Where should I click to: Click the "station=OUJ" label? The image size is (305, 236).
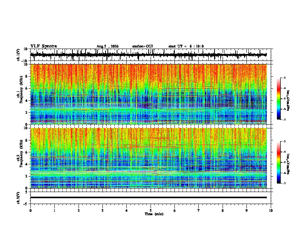(142, 46)
